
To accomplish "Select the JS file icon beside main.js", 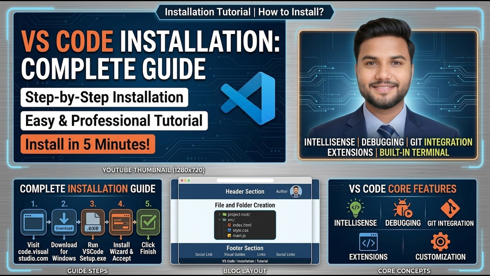I will click(229, 236).
